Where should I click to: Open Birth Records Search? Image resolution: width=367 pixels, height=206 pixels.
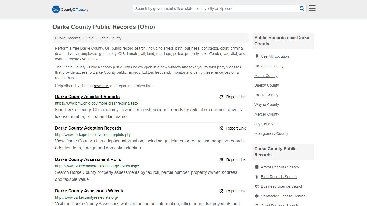[x=279, y=177]
